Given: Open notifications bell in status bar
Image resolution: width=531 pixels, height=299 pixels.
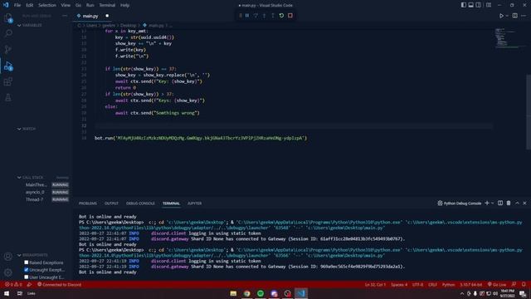Looking at the screenshot, I should pos(524,284).
